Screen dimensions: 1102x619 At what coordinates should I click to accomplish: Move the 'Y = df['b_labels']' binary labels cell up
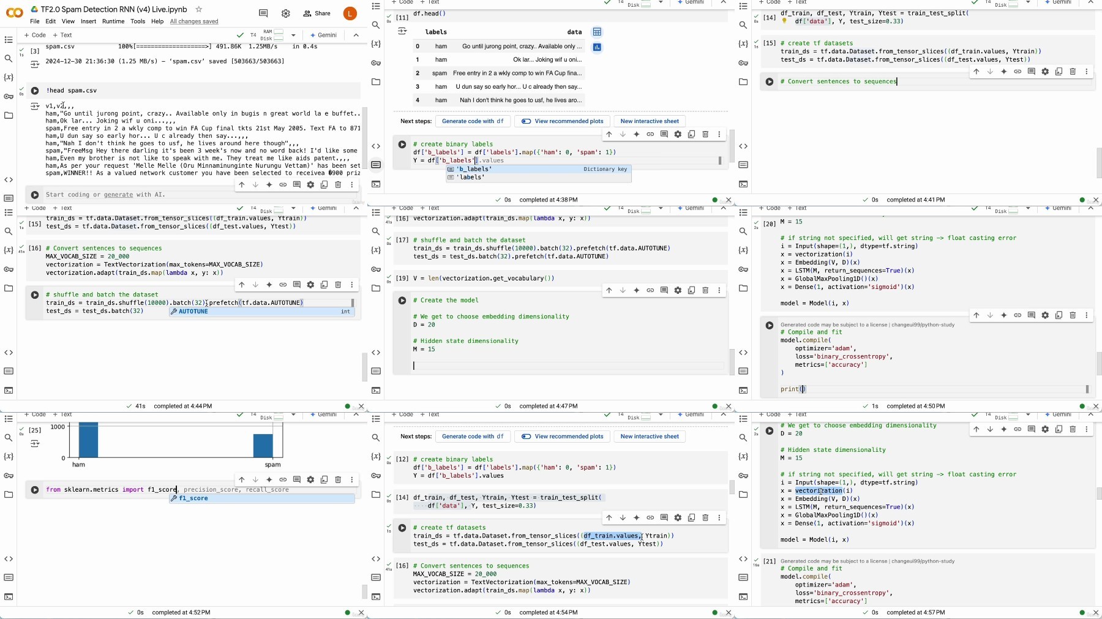[x=609, y=134]
